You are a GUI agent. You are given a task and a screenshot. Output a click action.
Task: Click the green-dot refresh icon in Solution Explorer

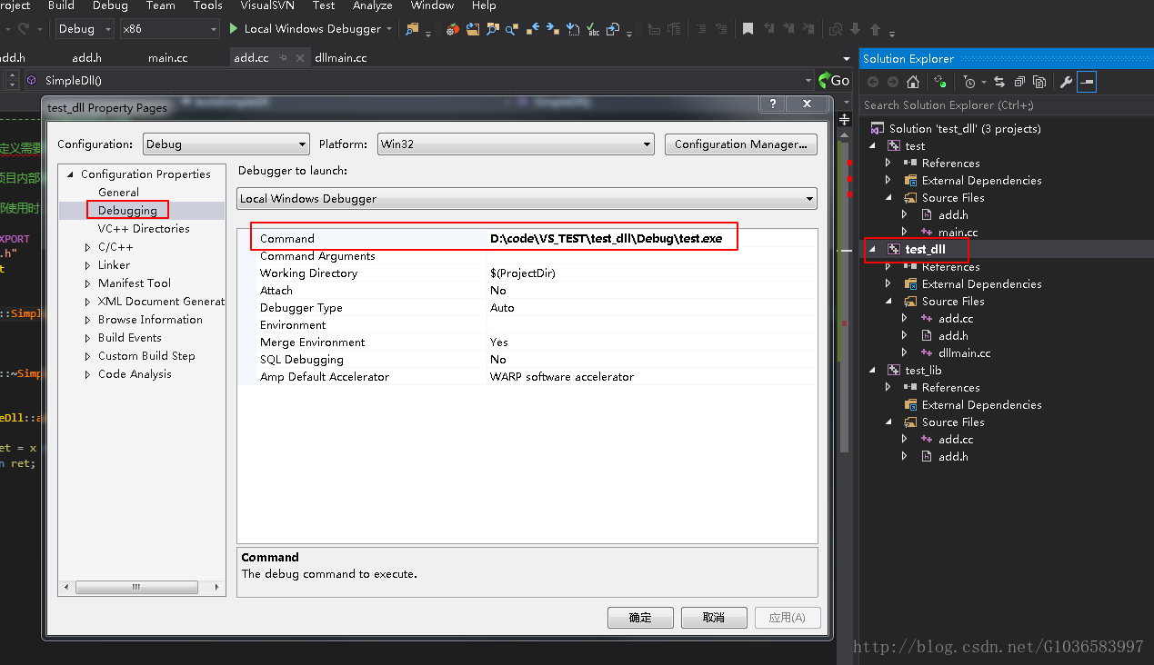[939, 82]
